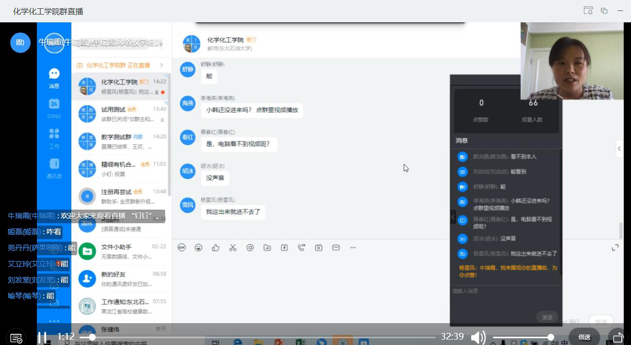Click the mail envelope icon in chat toolbar
The image size is (631, 345).
pyautogui.click(x=336, y=247)
